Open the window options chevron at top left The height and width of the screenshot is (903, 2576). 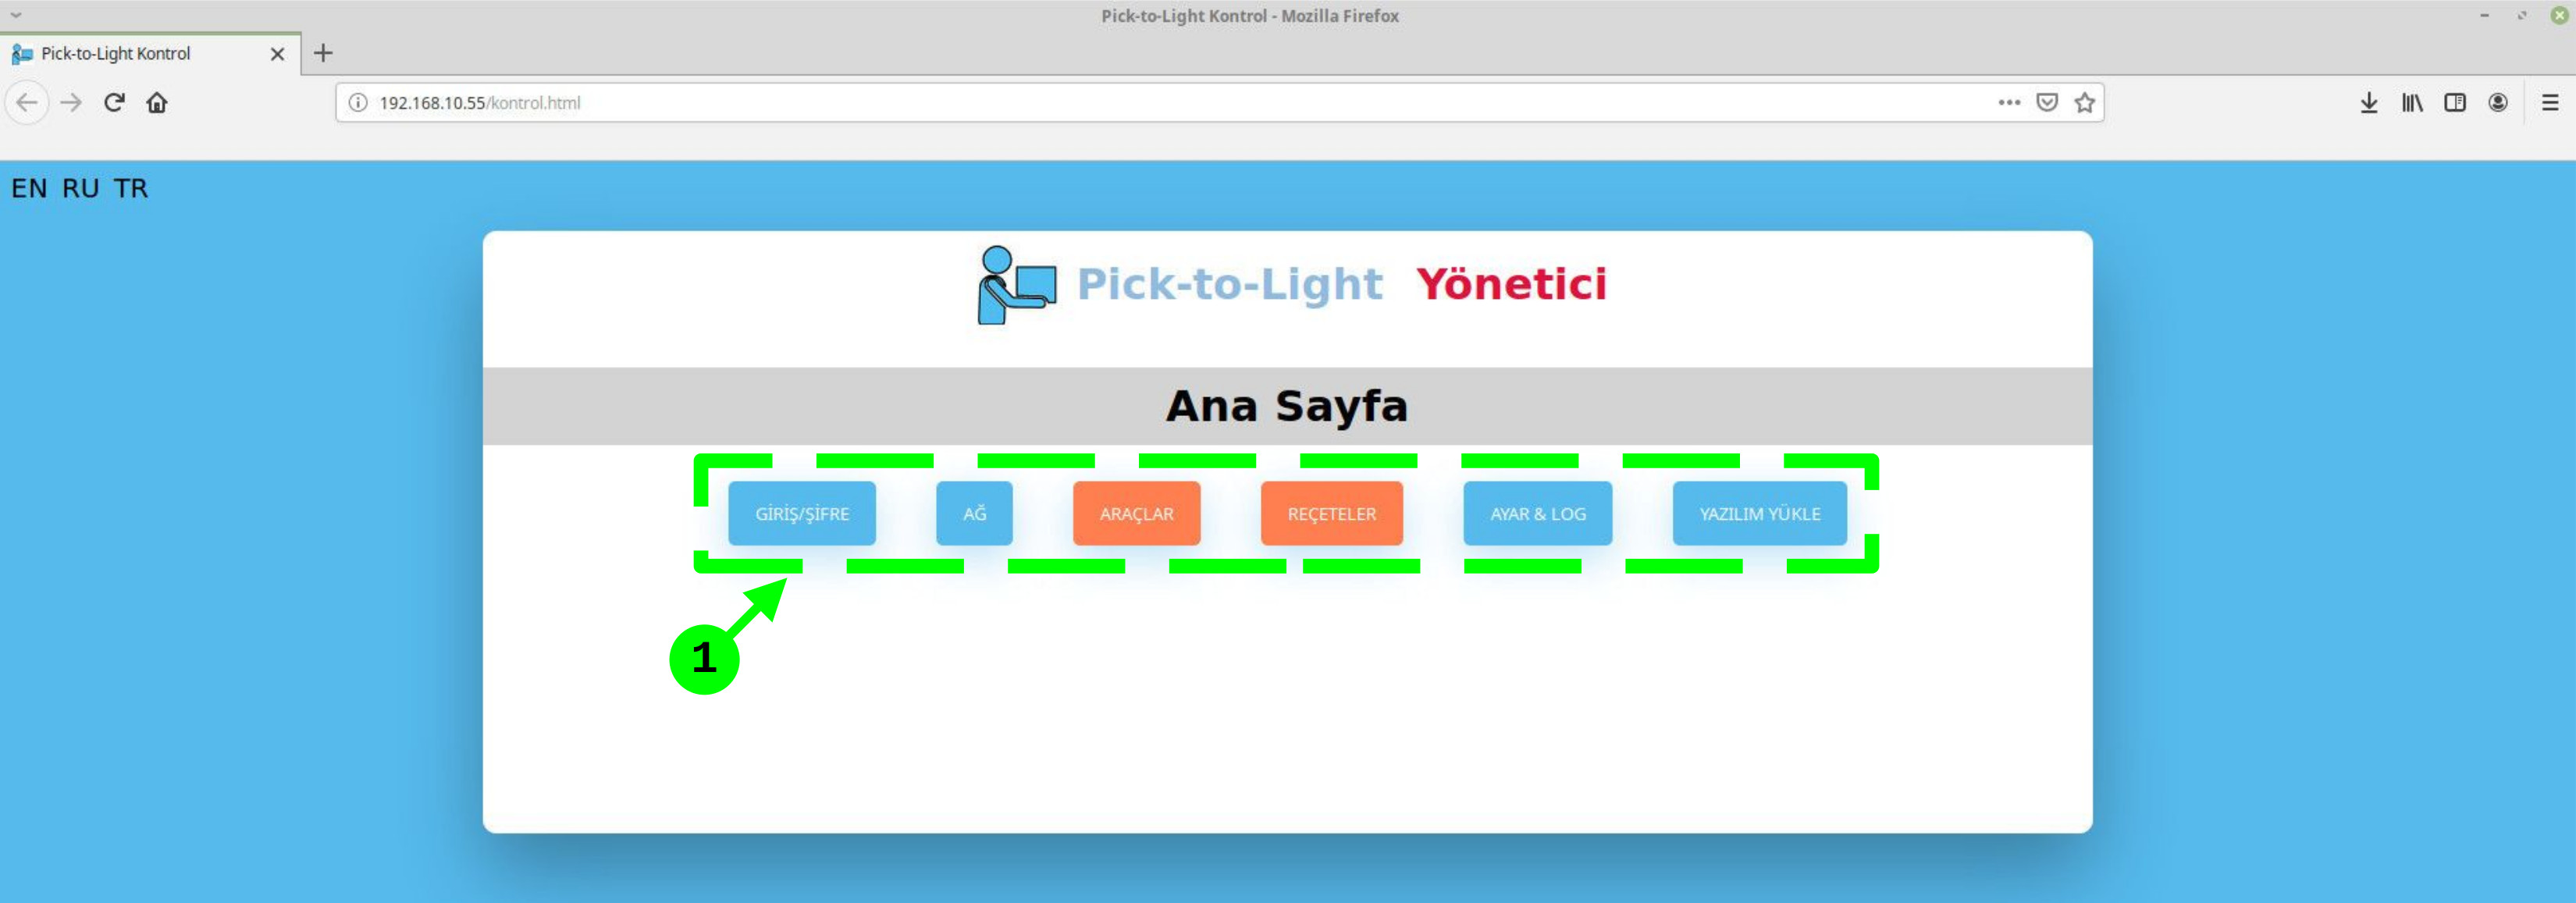tap(15, 16)
